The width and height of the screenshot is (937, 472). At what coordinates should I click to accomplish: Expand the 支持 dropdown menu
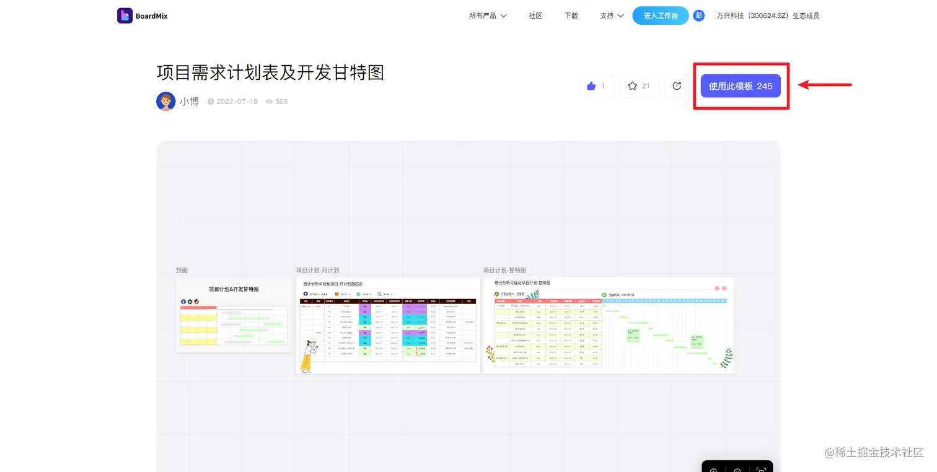point(612,16)
